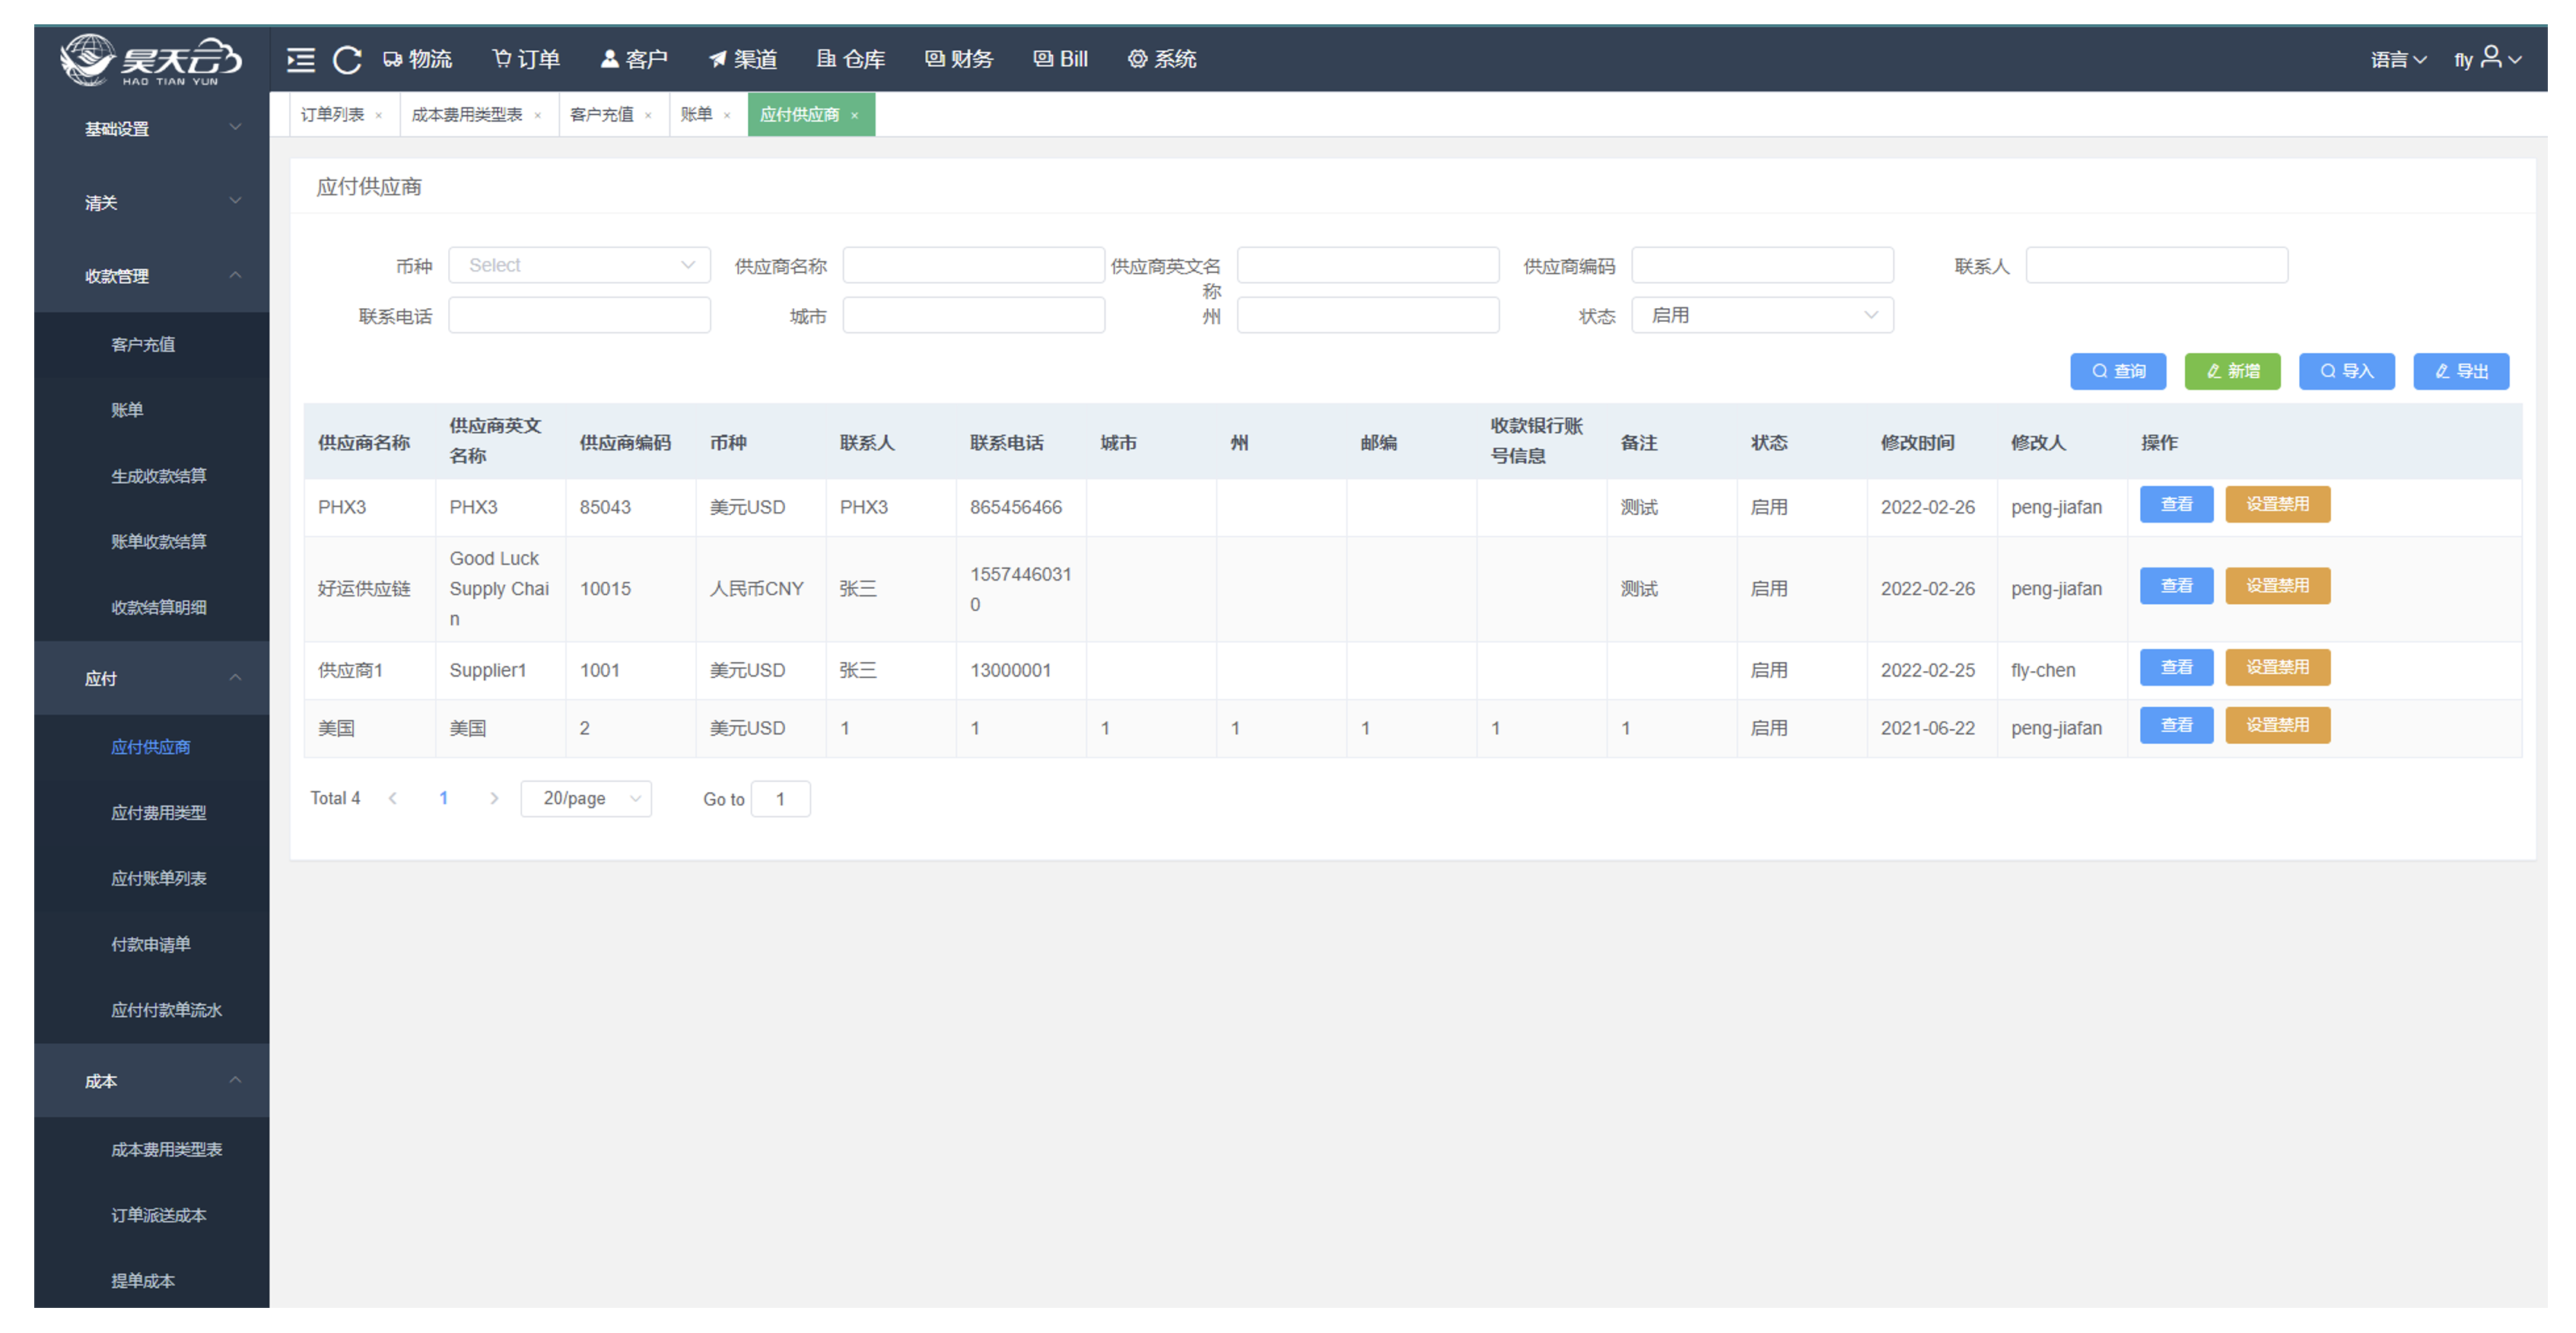The image size is (2576, 1333).
Task: Click the 查询 search button
Action: click(x=2118, y=371)
